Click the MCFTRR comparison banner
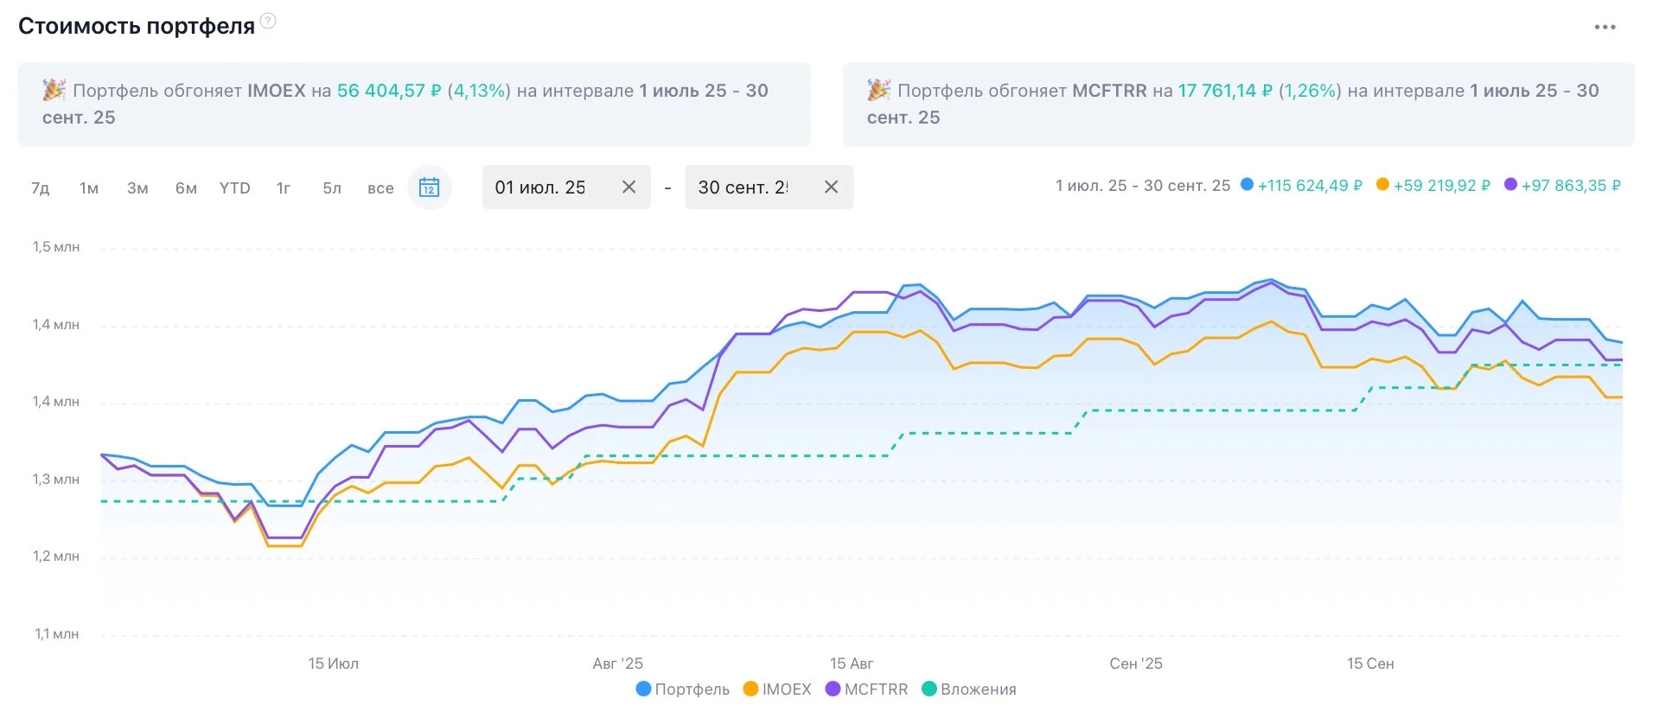1653x718 pixels. coord(1238,104)
